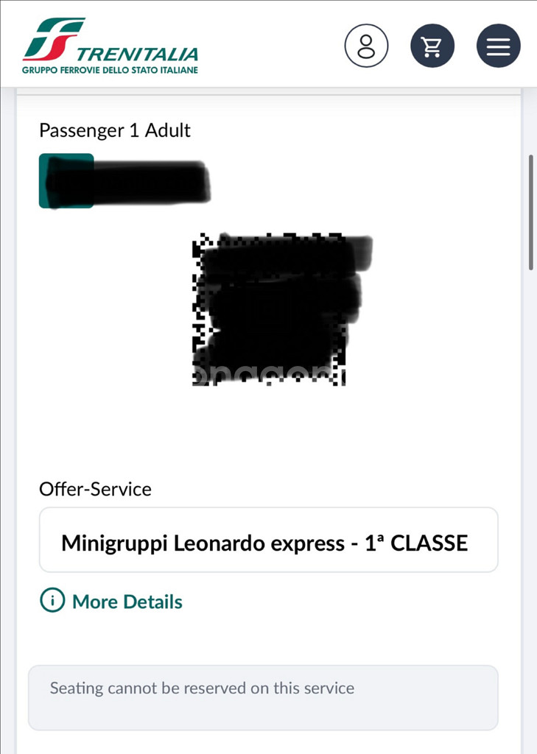Open the hamburger navigation menu
Viewport: 537px width, 754px height.
(499, 46)
